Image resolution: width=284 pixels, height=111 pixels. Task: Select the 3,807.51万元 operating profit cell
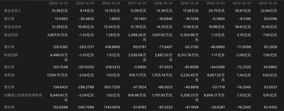pos(57,35)
